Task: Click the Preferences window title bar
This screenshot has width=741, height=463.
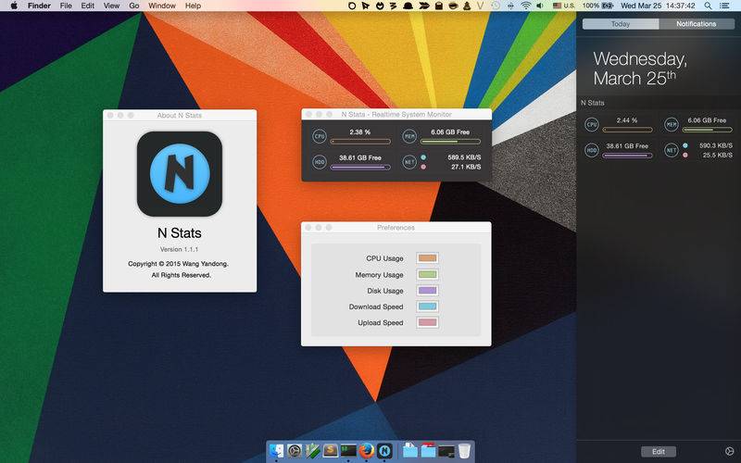Action: point(396,227)
